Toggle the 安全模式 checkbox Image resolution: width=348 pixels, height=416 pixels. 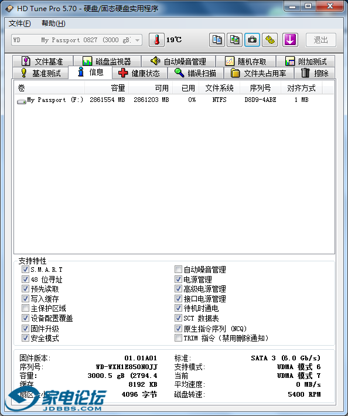(x=25, y=338)
